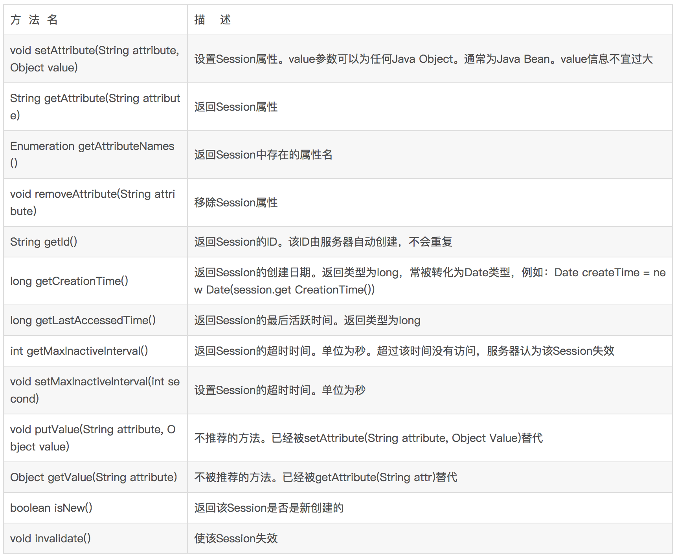Viewport: 676px width, 558px height.
Task: Select the int getMaxInactiveInterval() method cell
Action: pos(96,351)
